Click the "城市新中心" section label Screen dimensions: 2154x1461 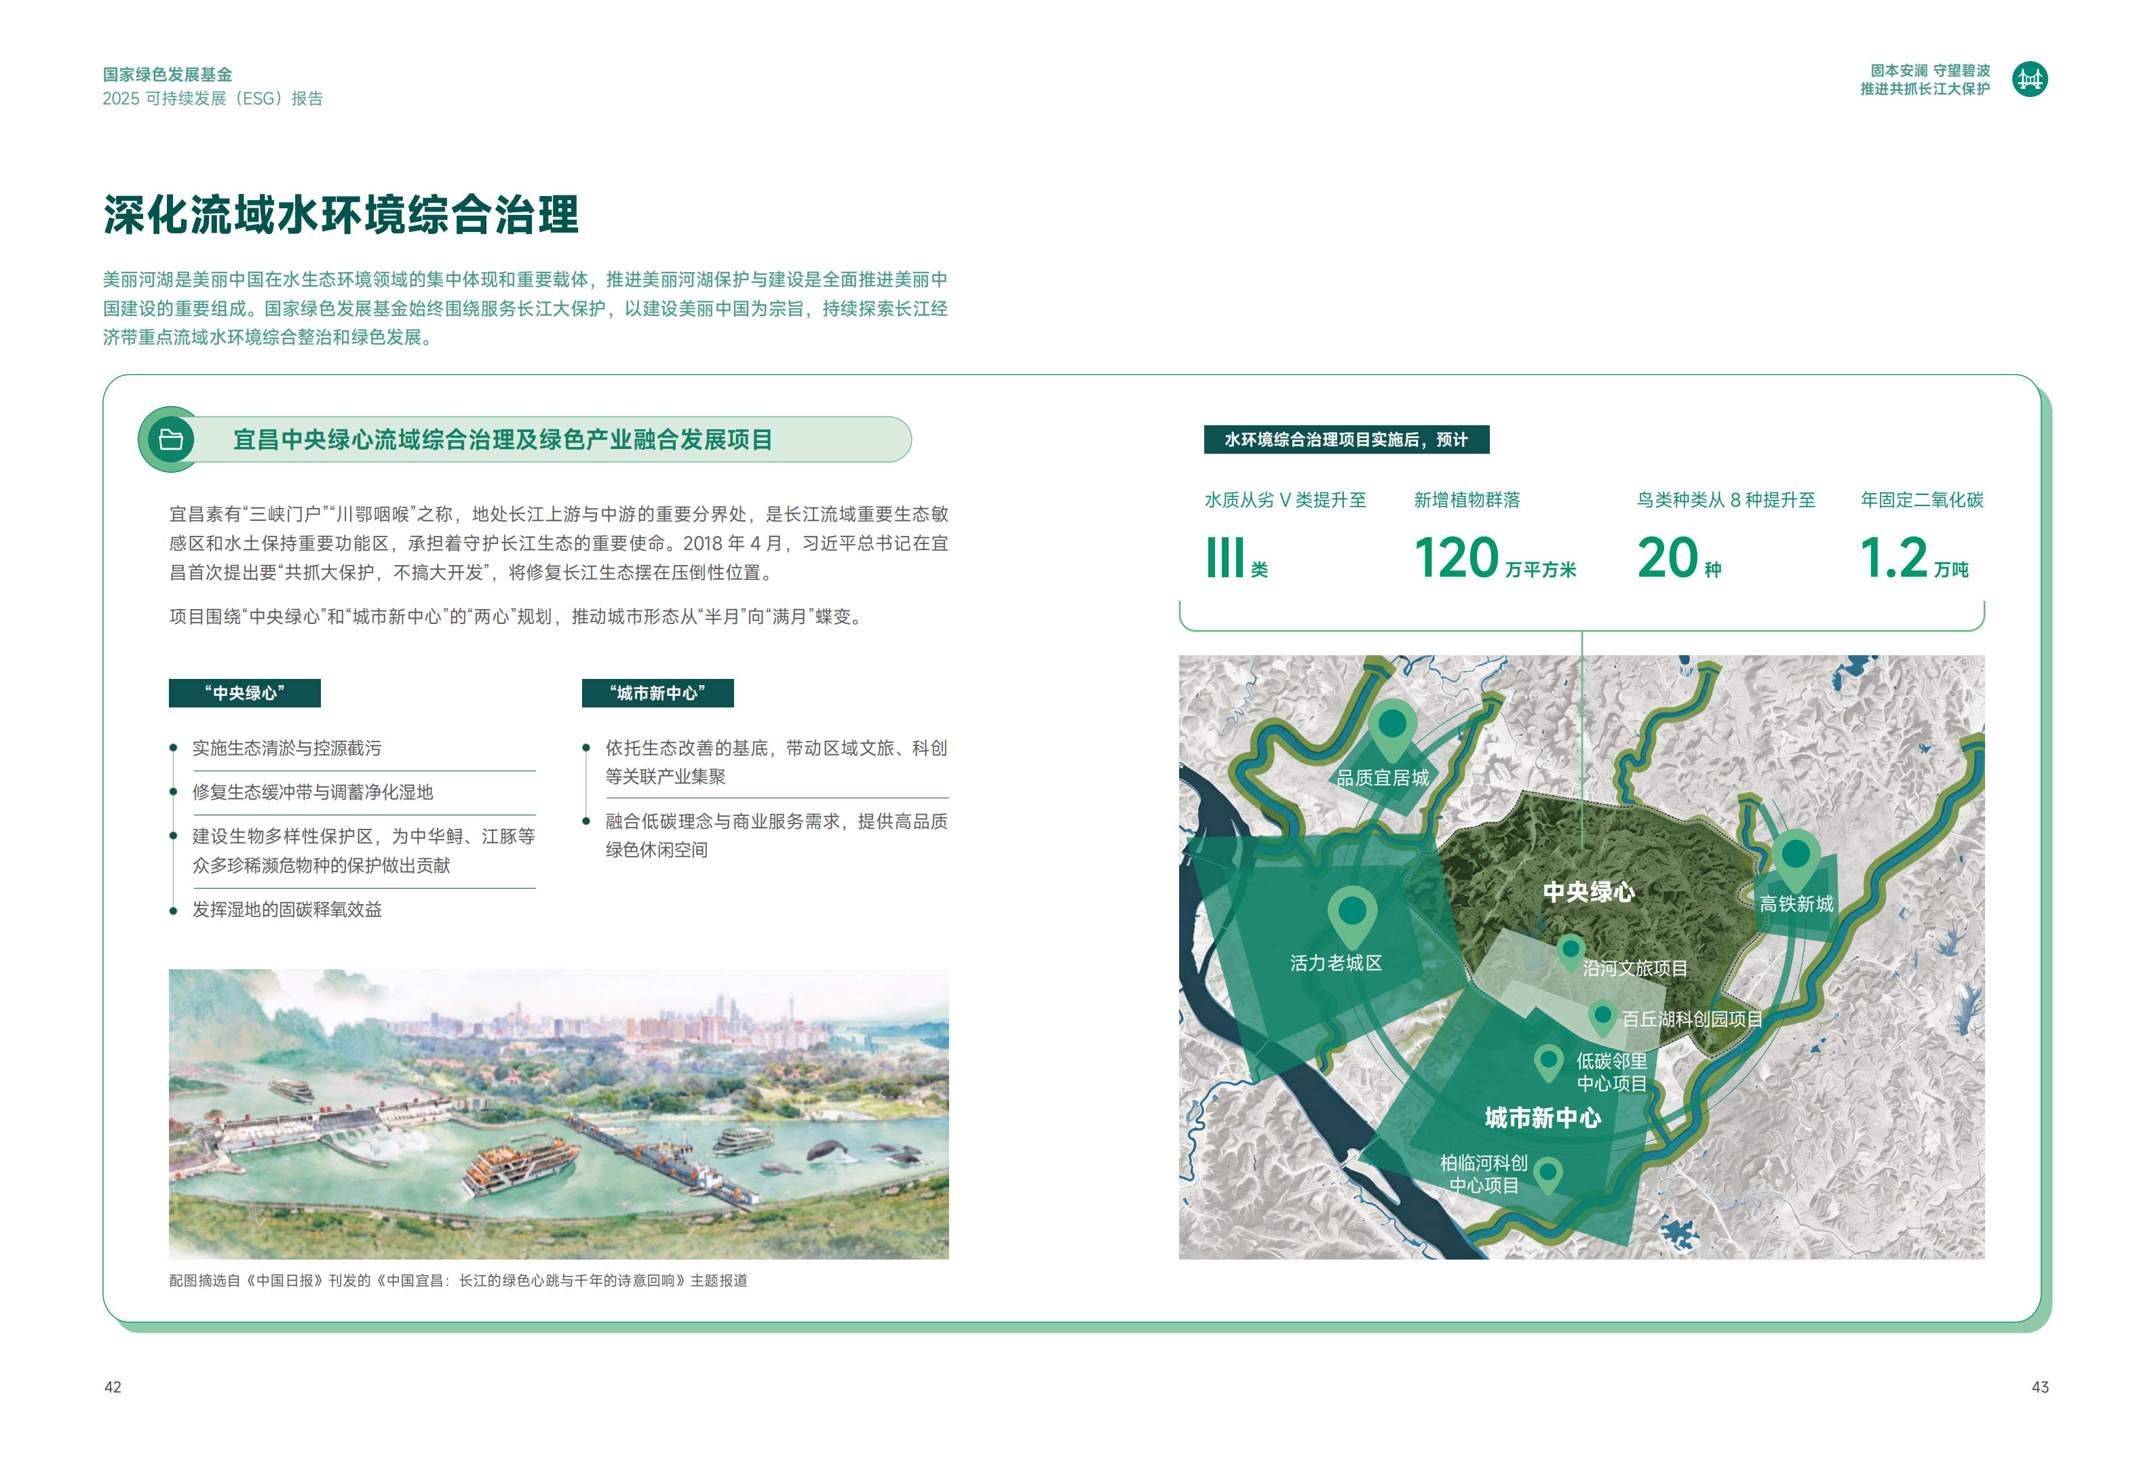coord(657,693)
